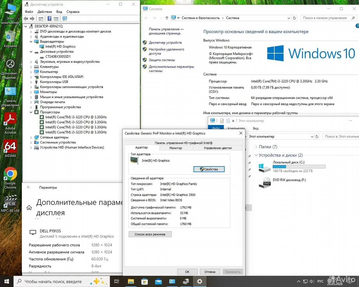Click the Поиск в панели управления search field
This screenshot has height=287, width=359.
pyautogui.click(x=328, y=18)
